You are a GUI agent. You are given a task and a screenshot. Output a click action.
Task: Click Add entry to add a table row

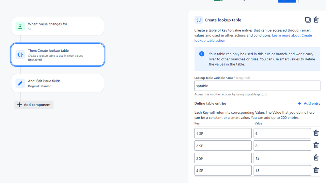click(x=309, y=104)
